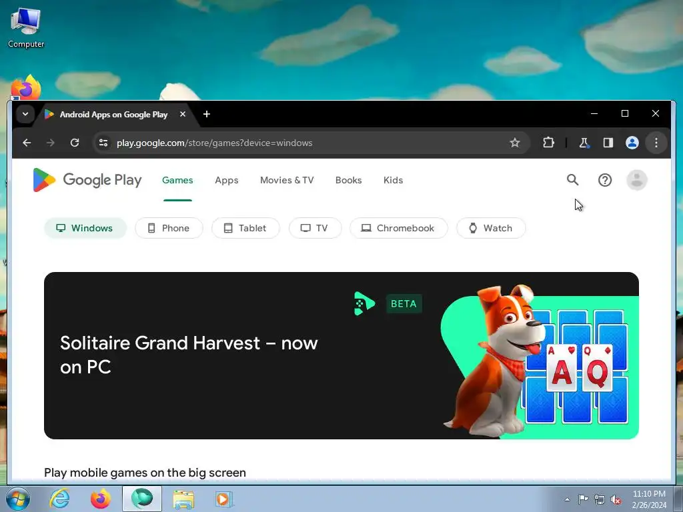Open the Windows Start menu
Screen dimensions: 683x512
pyautogui.click(x=17, y=499)
